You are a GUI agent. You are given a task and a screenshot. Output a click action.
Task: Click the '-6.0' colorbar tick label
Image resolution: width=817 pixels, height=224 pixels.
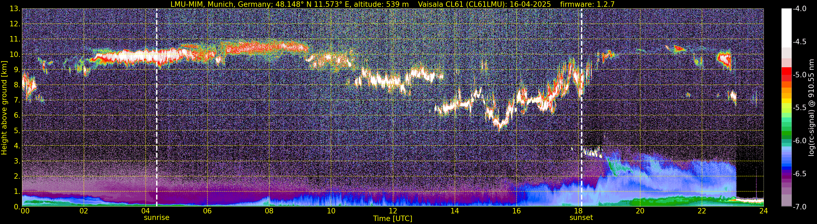tap(799, 141)
